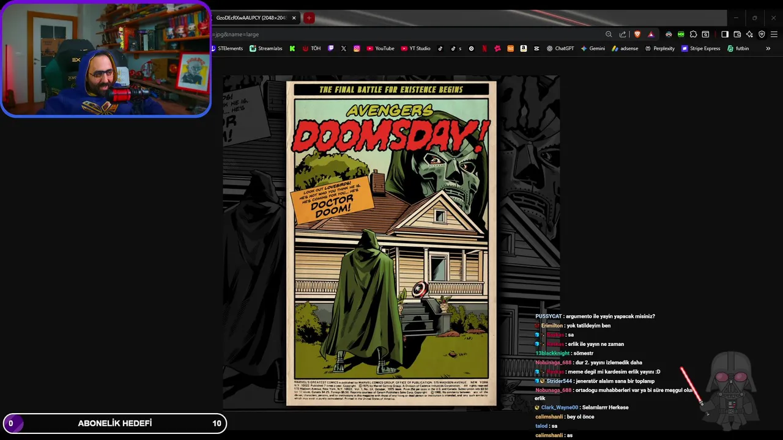Open the adsense bookmark

[x=625, y=48]
